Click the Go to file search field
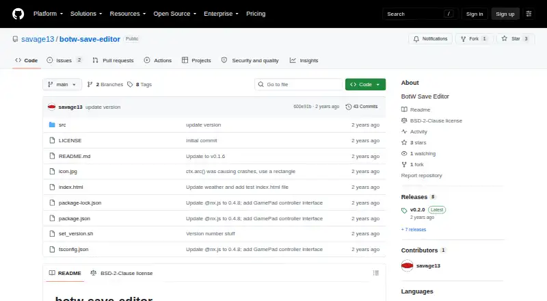Screen dimensions: 547x301 [x=299, y=85]
